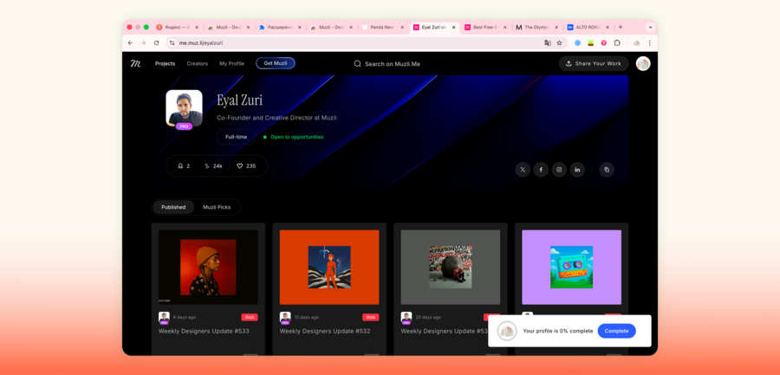This screenshot has height=375, width=780.
Task: Open the Instagram social profile link
Action: coord(559,170)
